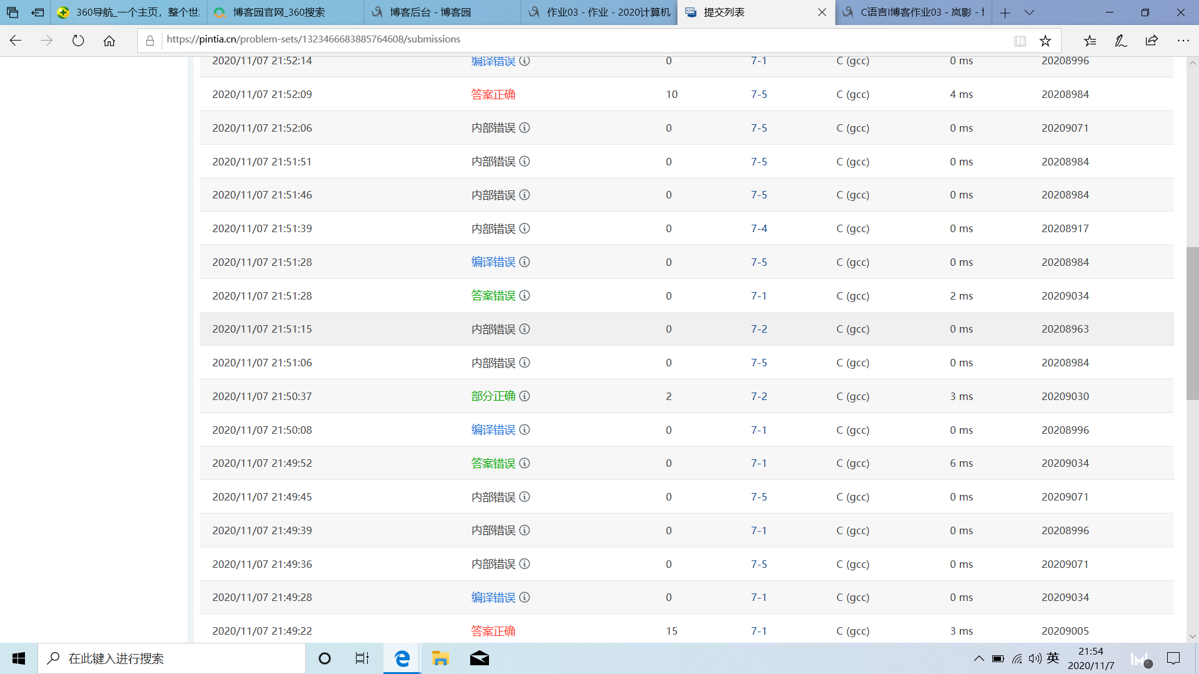Click the browser Refresh icon

pyautogui.click(x=78, y=41)
